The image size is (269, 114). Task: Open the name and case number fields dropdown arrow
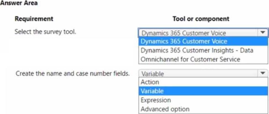(x=263, y=73)
